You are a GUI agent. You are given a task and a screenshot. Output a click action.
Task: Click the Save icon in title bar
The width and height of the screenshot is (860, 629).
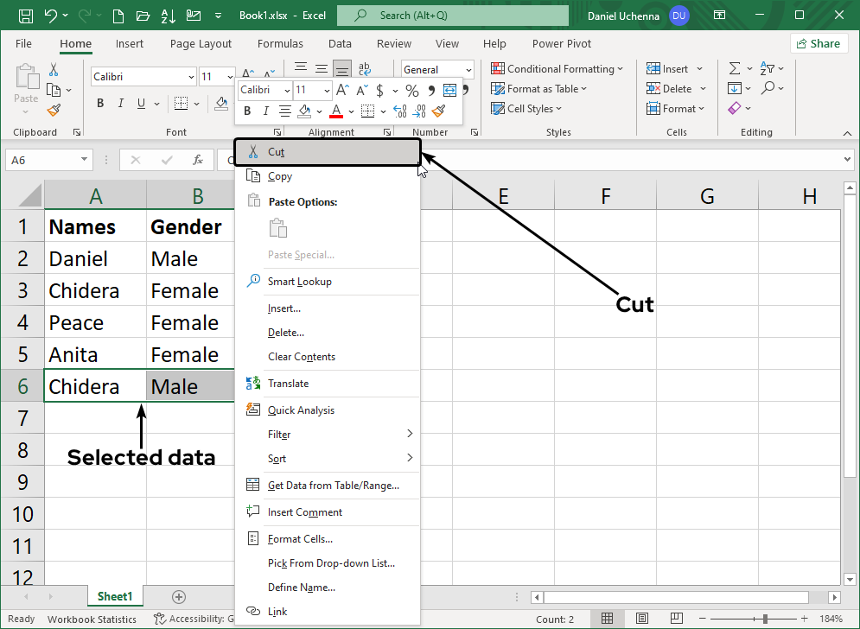coord(26,16)
